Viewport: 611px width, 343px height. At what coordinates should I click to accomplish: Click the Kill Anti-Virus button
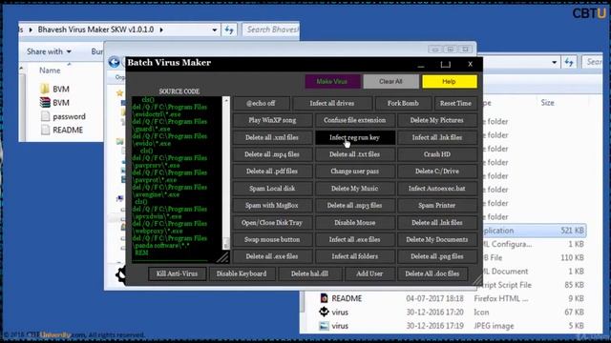click(177, 273)
